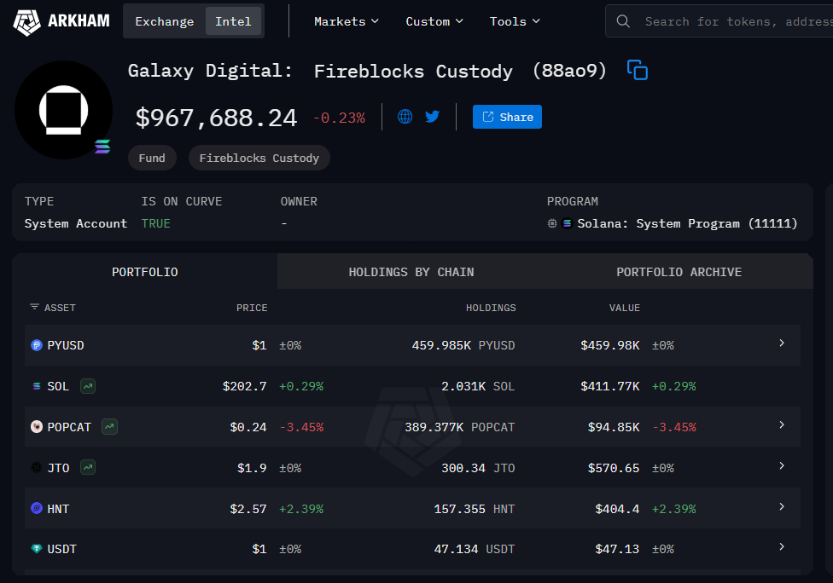Sort by the PRICE column header
Viewport: 833px width, 583px height.
(252, 308)
